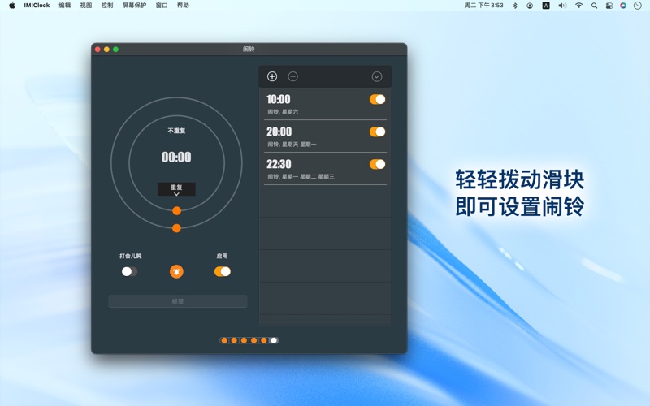Select the third orange page dot
Image resolution: width=650 pixels, height=406 pixels.
coord(245,340)
